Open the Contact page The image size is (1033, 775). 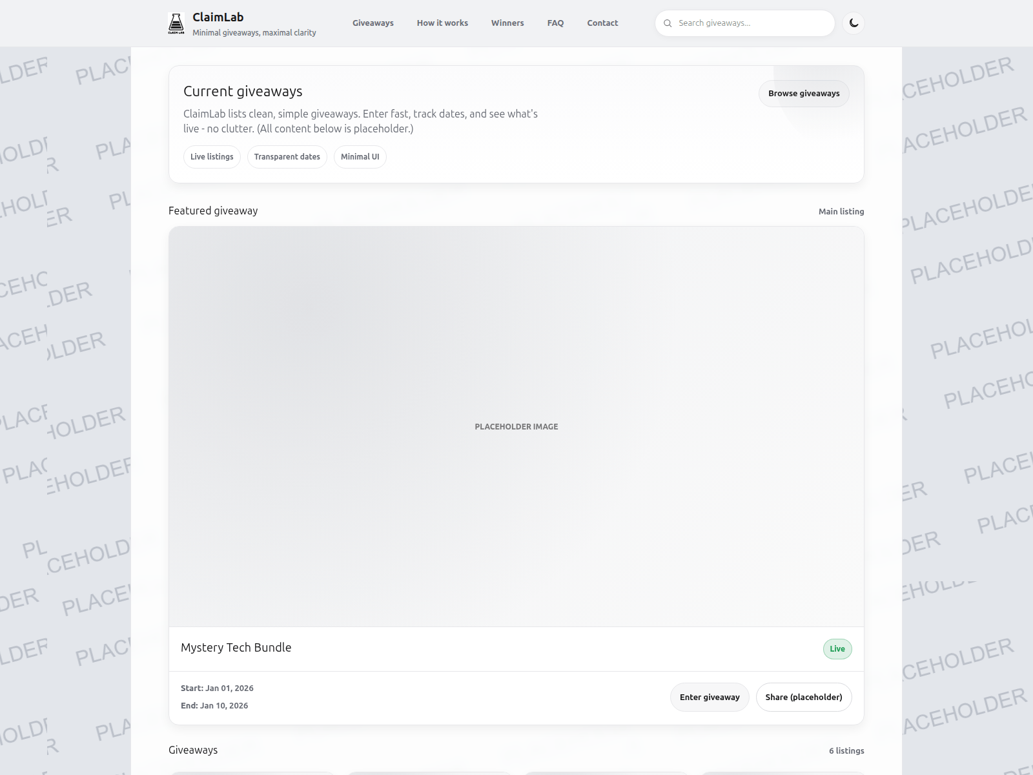(x=602, y=23)
